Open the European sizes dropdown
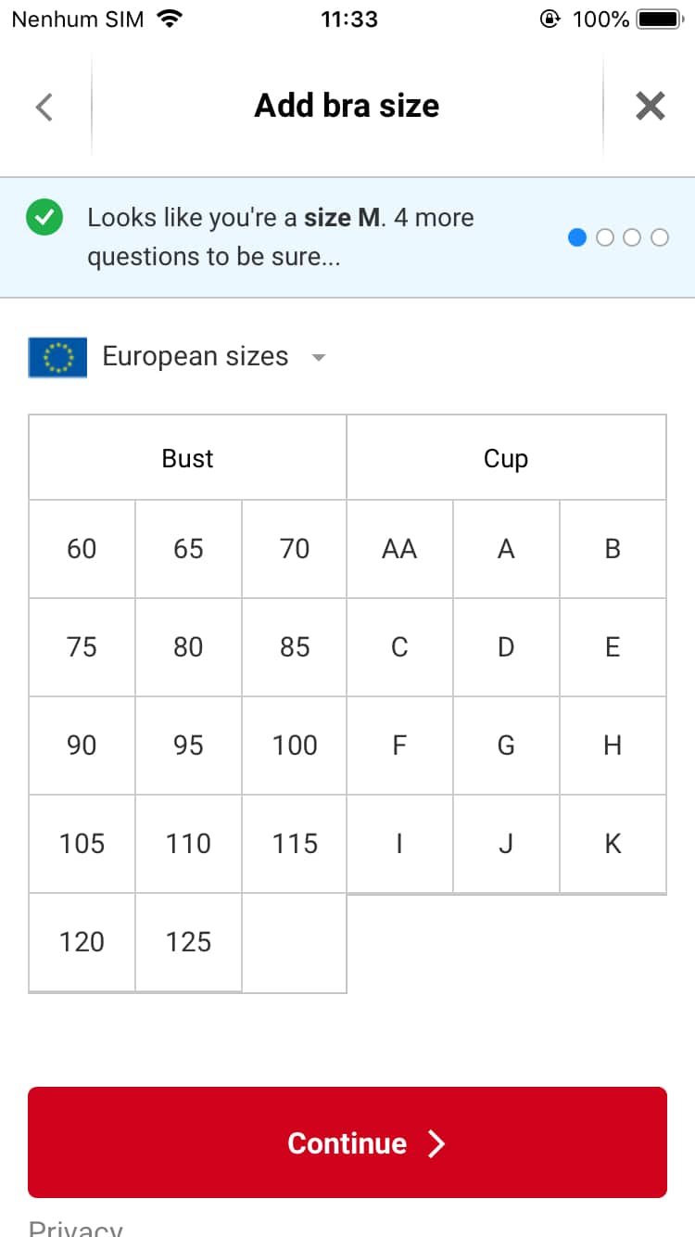The image size is (695, 1237). pyautogui.click(x=195, y=357)
